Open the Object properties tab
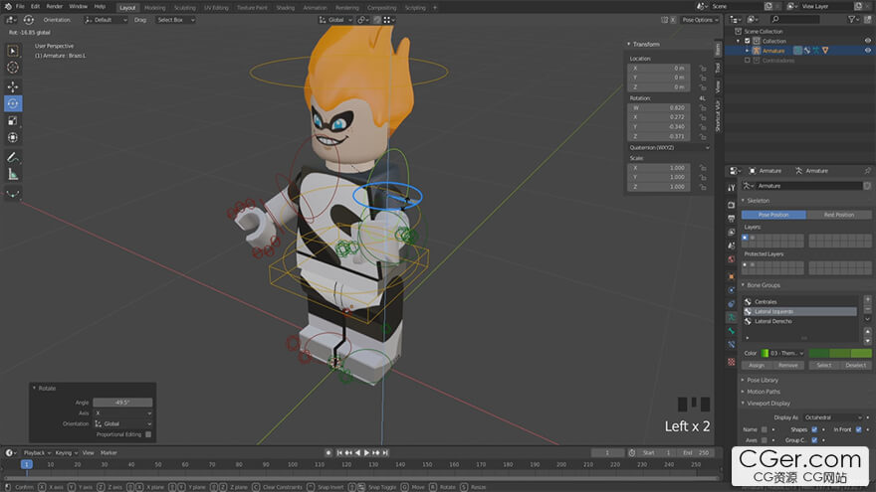The image size is (876, 492). click(x=732, y=276)
